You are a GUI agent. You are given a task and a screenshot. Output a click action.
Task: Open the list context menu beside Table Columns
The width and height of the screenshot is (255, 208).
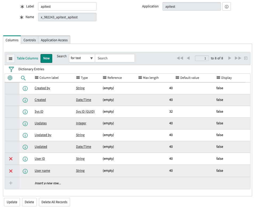click(10, 58)
